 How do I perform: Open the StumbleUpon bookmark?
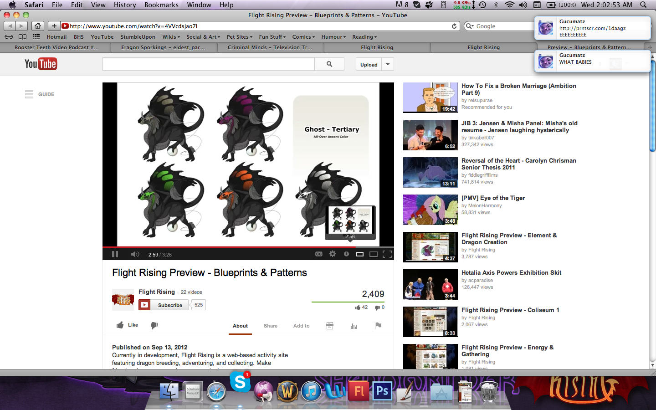138,37
